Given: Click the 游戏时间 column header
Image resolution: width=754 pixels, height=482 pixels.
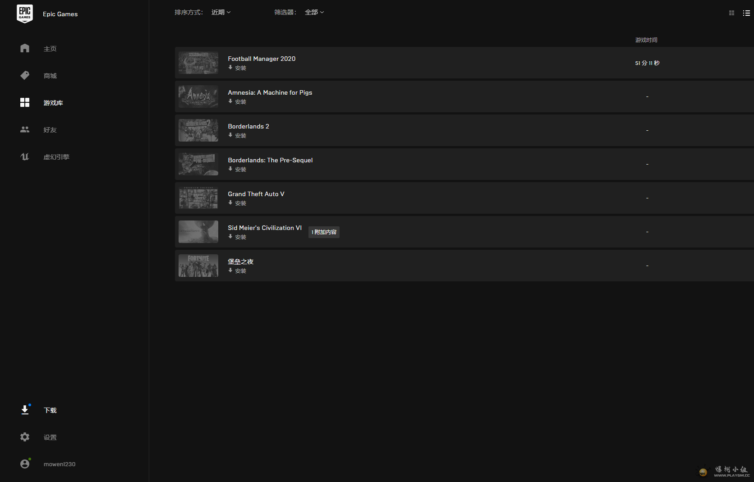Looking at the screenshot, I should (x=646, y=40).
